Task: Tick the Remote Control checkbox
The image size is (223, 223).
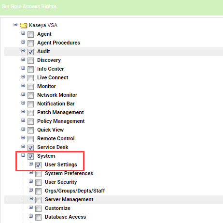Action: point(30,139)
